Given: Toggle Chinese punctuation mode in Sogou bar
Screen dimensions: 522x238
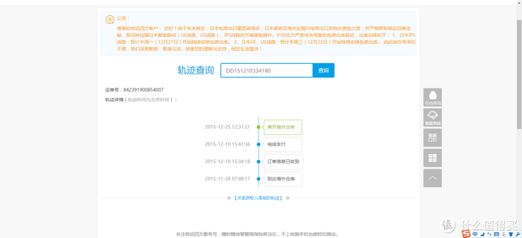Looking at the screenshot, I should 489,234.
